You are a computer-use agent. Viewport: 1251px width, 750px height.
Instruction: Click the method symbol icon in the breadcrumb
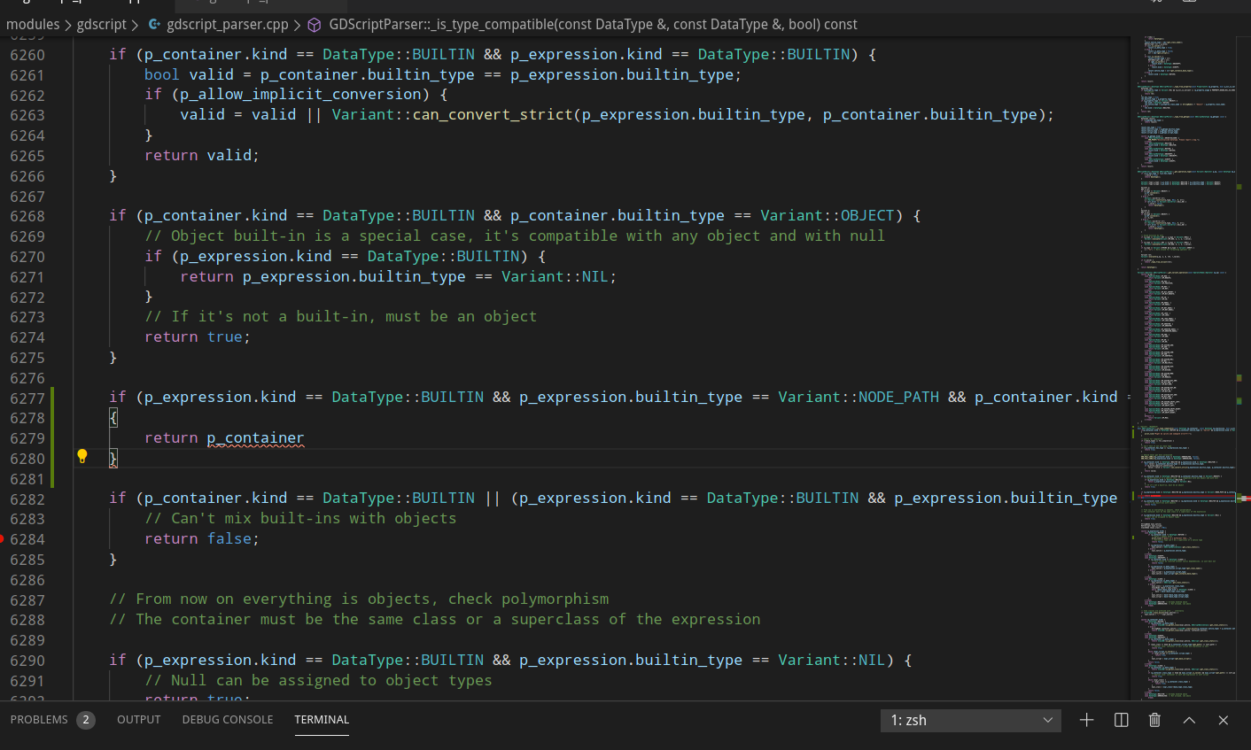[314, 25]
